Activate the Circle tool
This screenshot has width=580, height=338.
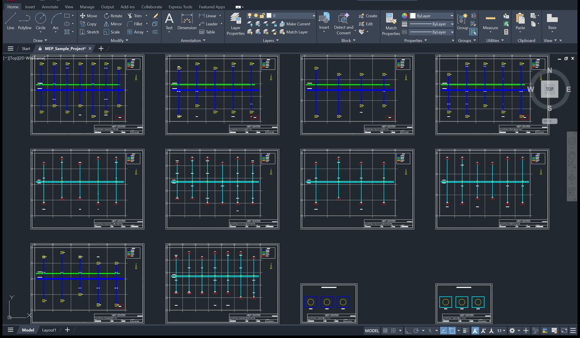41,22
